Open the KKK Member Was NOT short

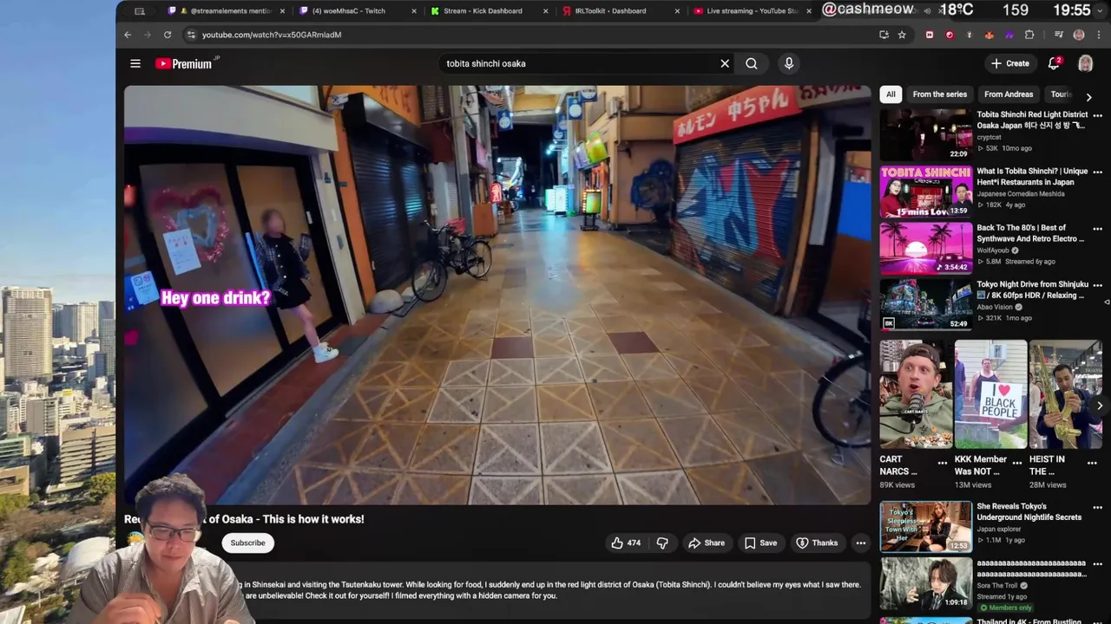(990, 394)
